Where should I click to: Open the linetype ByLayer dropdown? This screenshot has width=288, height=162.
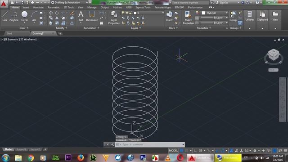[x=214, y=23]
